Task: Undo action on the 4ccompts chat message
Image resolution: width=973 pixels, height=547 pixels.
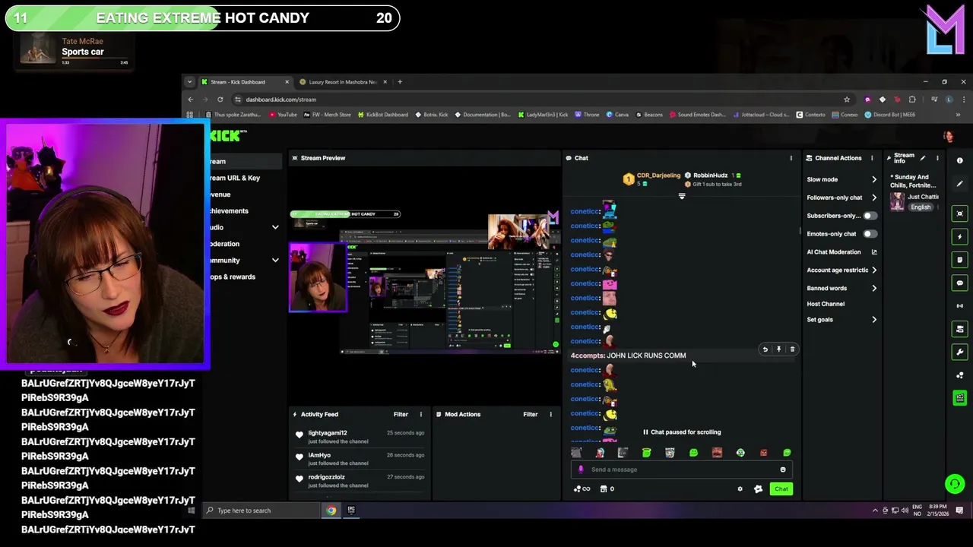Action: coord(765,349)
